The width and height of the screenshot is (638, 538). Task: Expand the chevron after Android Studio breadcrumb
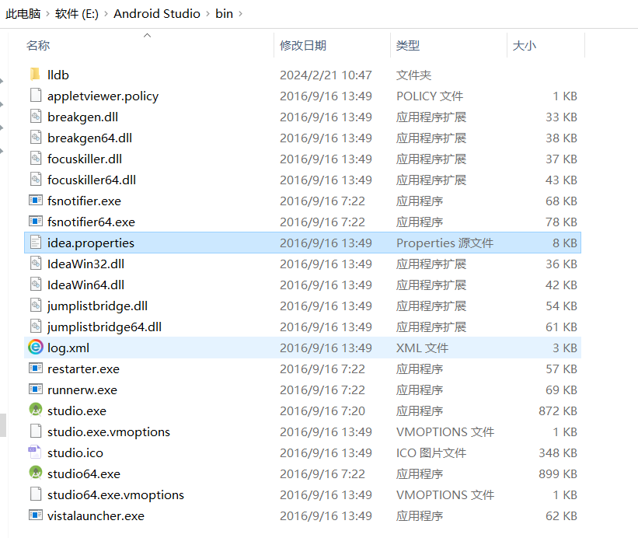[x=207, y=14]
